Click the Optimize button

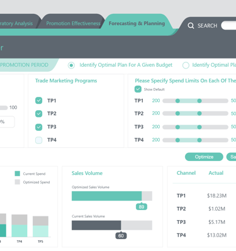(x=204, y=157)
